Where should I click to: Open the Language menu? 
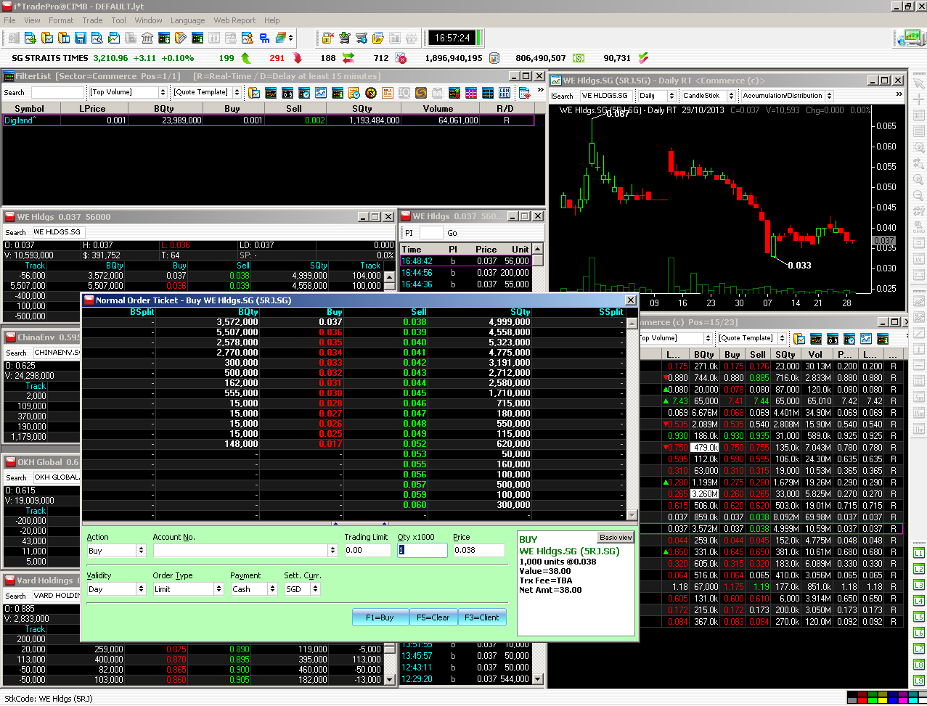click(x=187, y=20)
